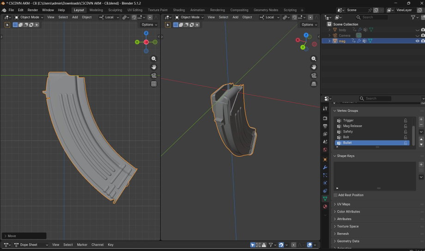Open the Material properties tab
Image resolution: width=425 pixels, height=251 pixels.
[x=325, y=207]
